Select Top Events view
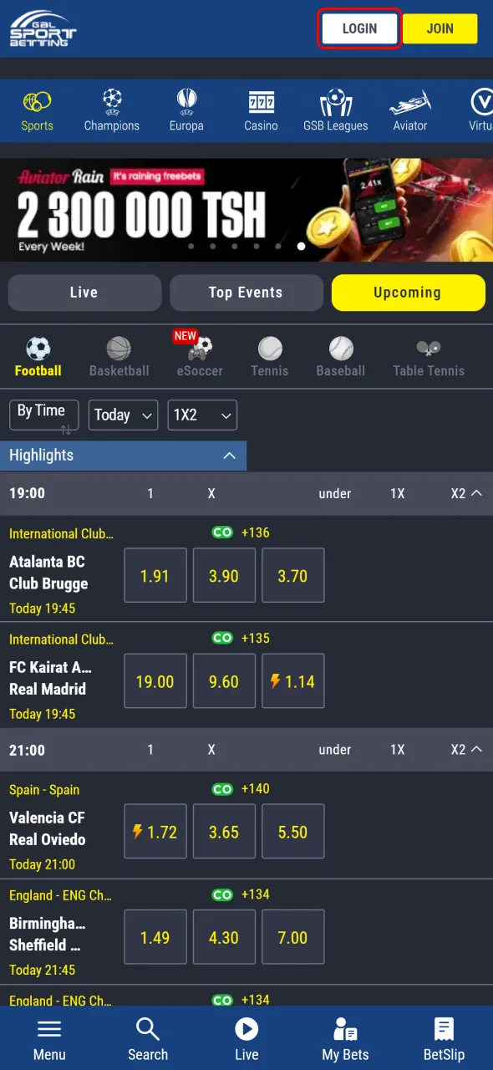 coord(246,293)
